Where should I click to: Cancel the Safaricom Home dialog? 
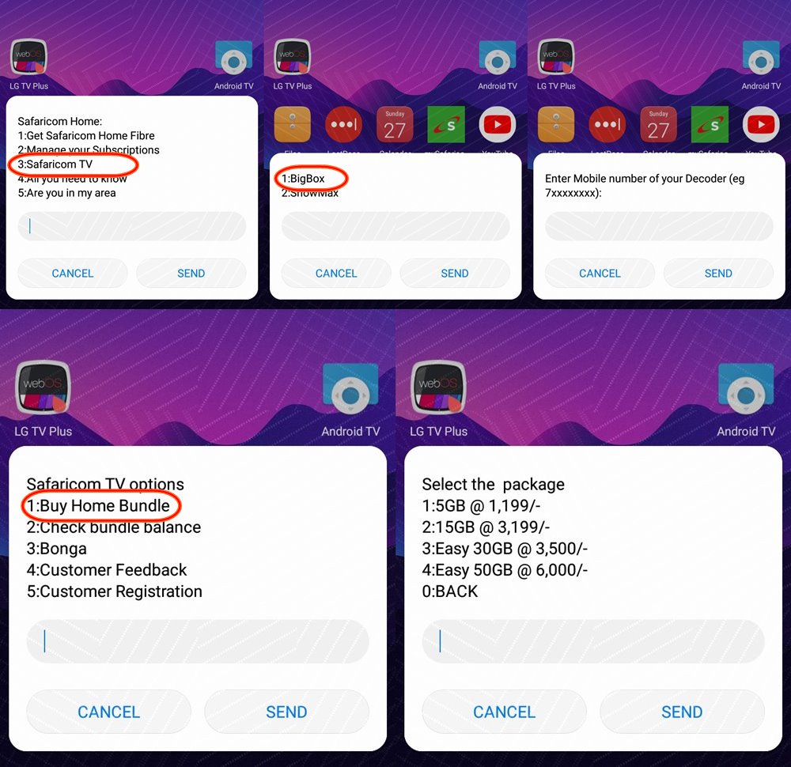73,274
